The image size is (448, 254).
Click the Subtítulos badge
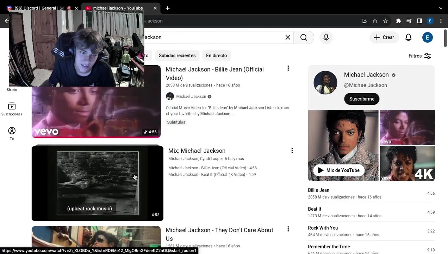[176, 122]
